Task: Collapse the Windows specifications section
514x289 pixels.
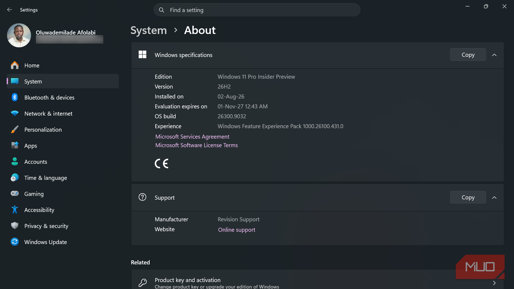Action: (494, 55)
